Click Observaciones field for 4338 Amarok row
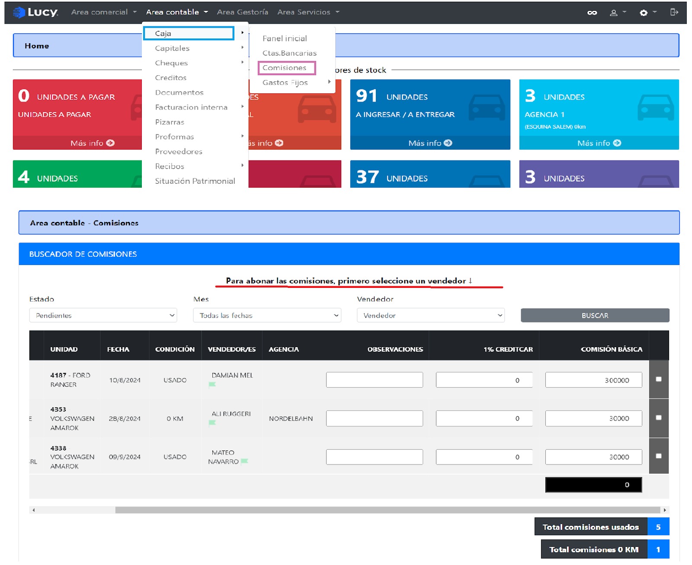 tap(375, 456)
